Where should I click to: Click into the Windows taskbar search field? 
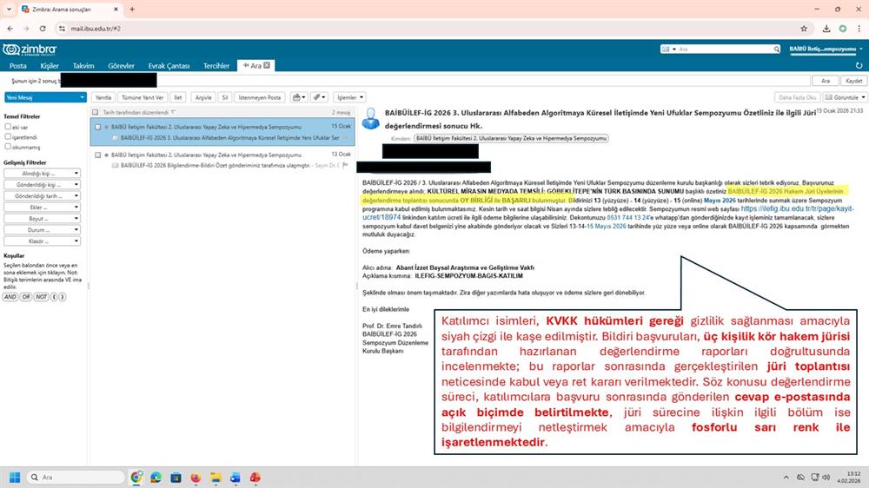[78, 478]
